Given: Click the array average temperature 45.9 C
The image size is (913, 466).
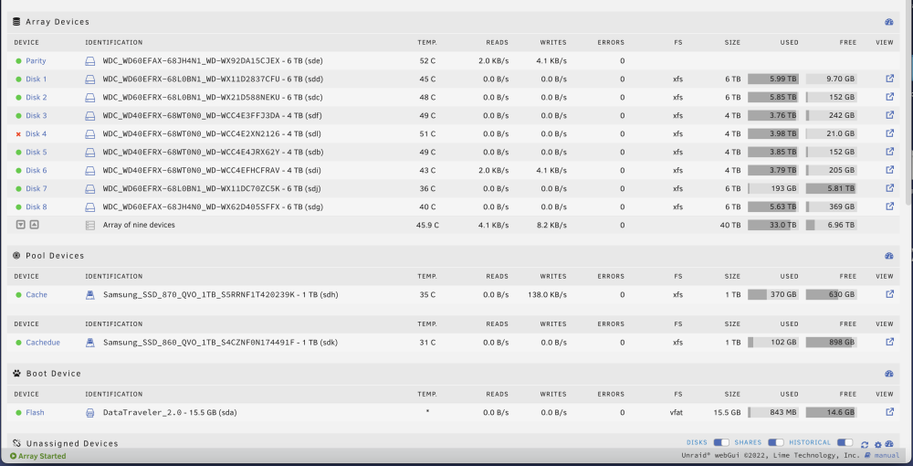Looking at the screenshot, I should tap(427, 225).
